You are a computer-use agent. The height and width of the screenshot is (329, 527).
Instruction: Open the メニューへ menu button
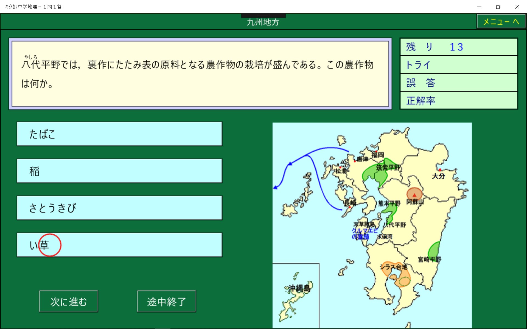tap(501, 21)
